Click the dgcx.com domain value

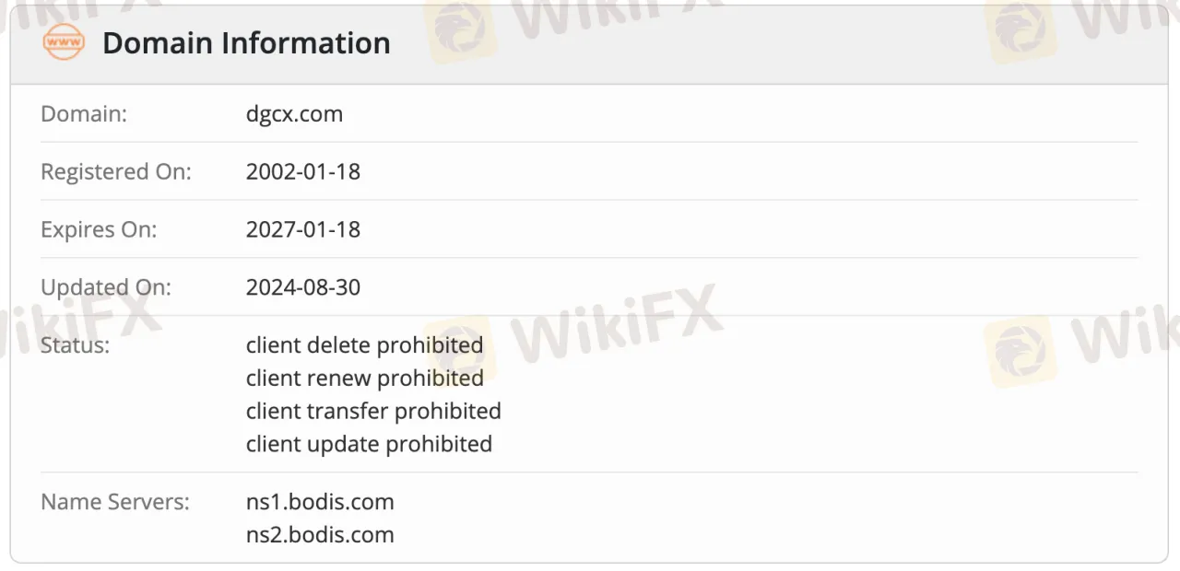point(294,114)
